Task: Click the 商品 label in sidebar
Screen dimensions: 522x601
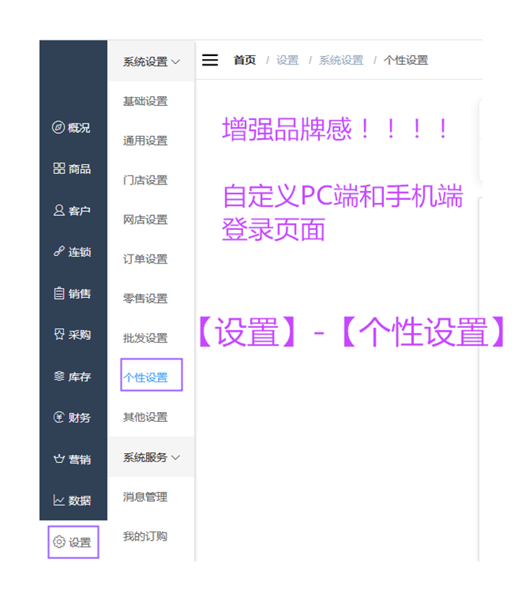Action: pyautogui.click(x=79, y=169)
